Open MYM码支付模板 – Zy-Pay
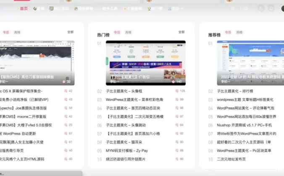 (x=127, y=151)
